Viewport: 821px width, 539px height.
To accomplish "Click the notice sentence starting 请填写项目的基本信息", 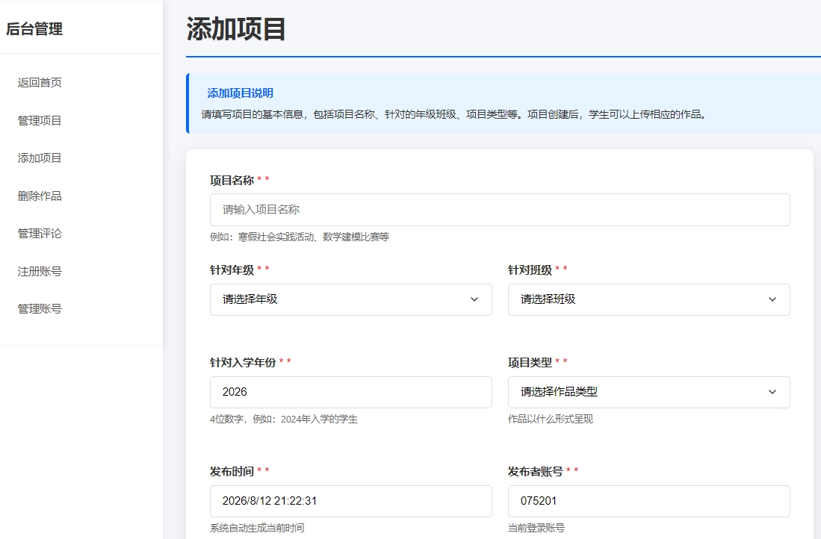I will coord(454,114).
